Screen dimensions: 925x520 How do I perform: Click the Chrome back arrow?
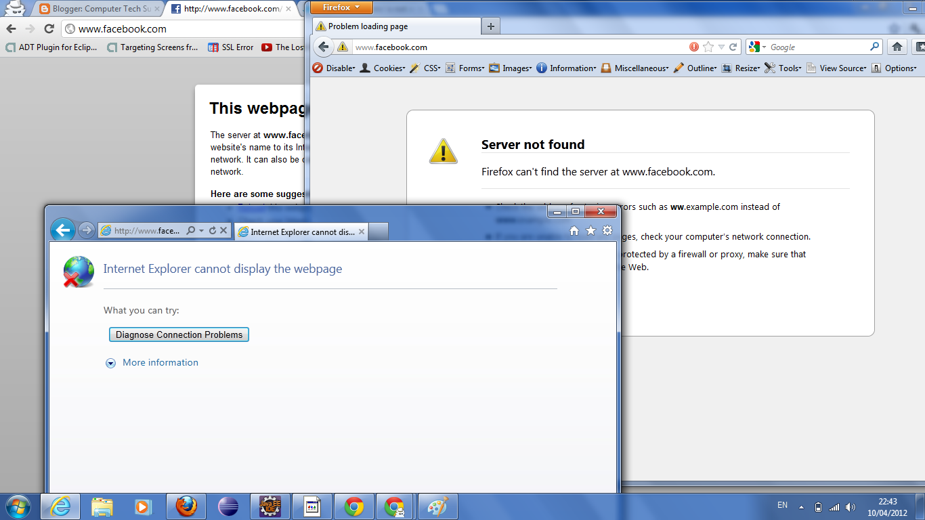point(10,29)
